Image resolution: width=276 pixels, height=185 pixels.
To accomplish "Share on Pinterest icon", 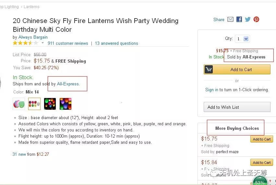I will [x=256, y=19].
